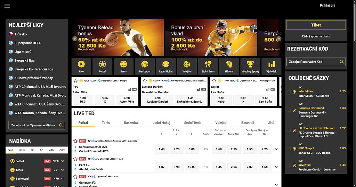Image resolution: width=356 pixels, height=187 pixels.
Task: Open Oba Týmy Skórují market dropdown
Action: click(257, 130)
